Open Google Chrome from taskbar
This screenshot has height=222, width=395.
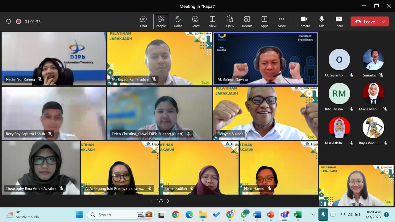coord(176,215)
